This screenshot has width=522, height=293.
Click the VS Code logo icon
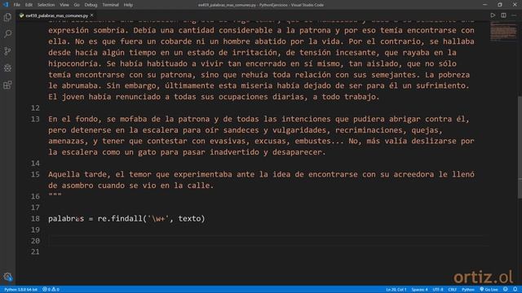pos(6,5)
